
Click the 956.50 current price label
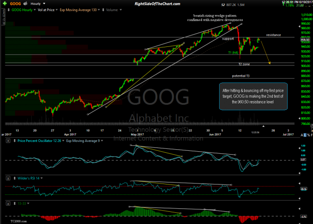[305, 40]
